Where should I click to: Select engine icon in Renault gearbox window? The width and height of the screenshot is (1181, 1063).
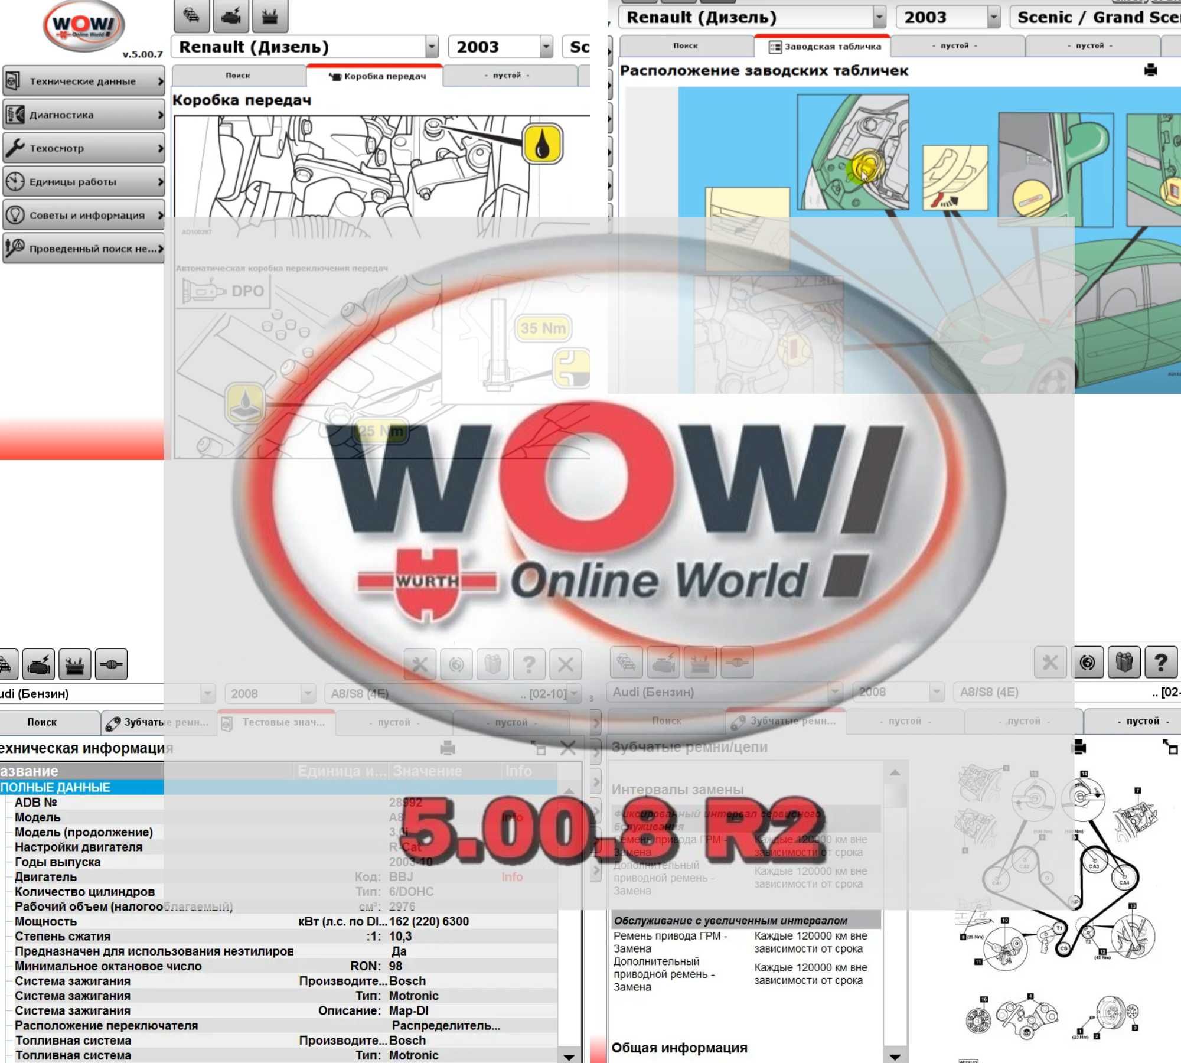[231, 15]
